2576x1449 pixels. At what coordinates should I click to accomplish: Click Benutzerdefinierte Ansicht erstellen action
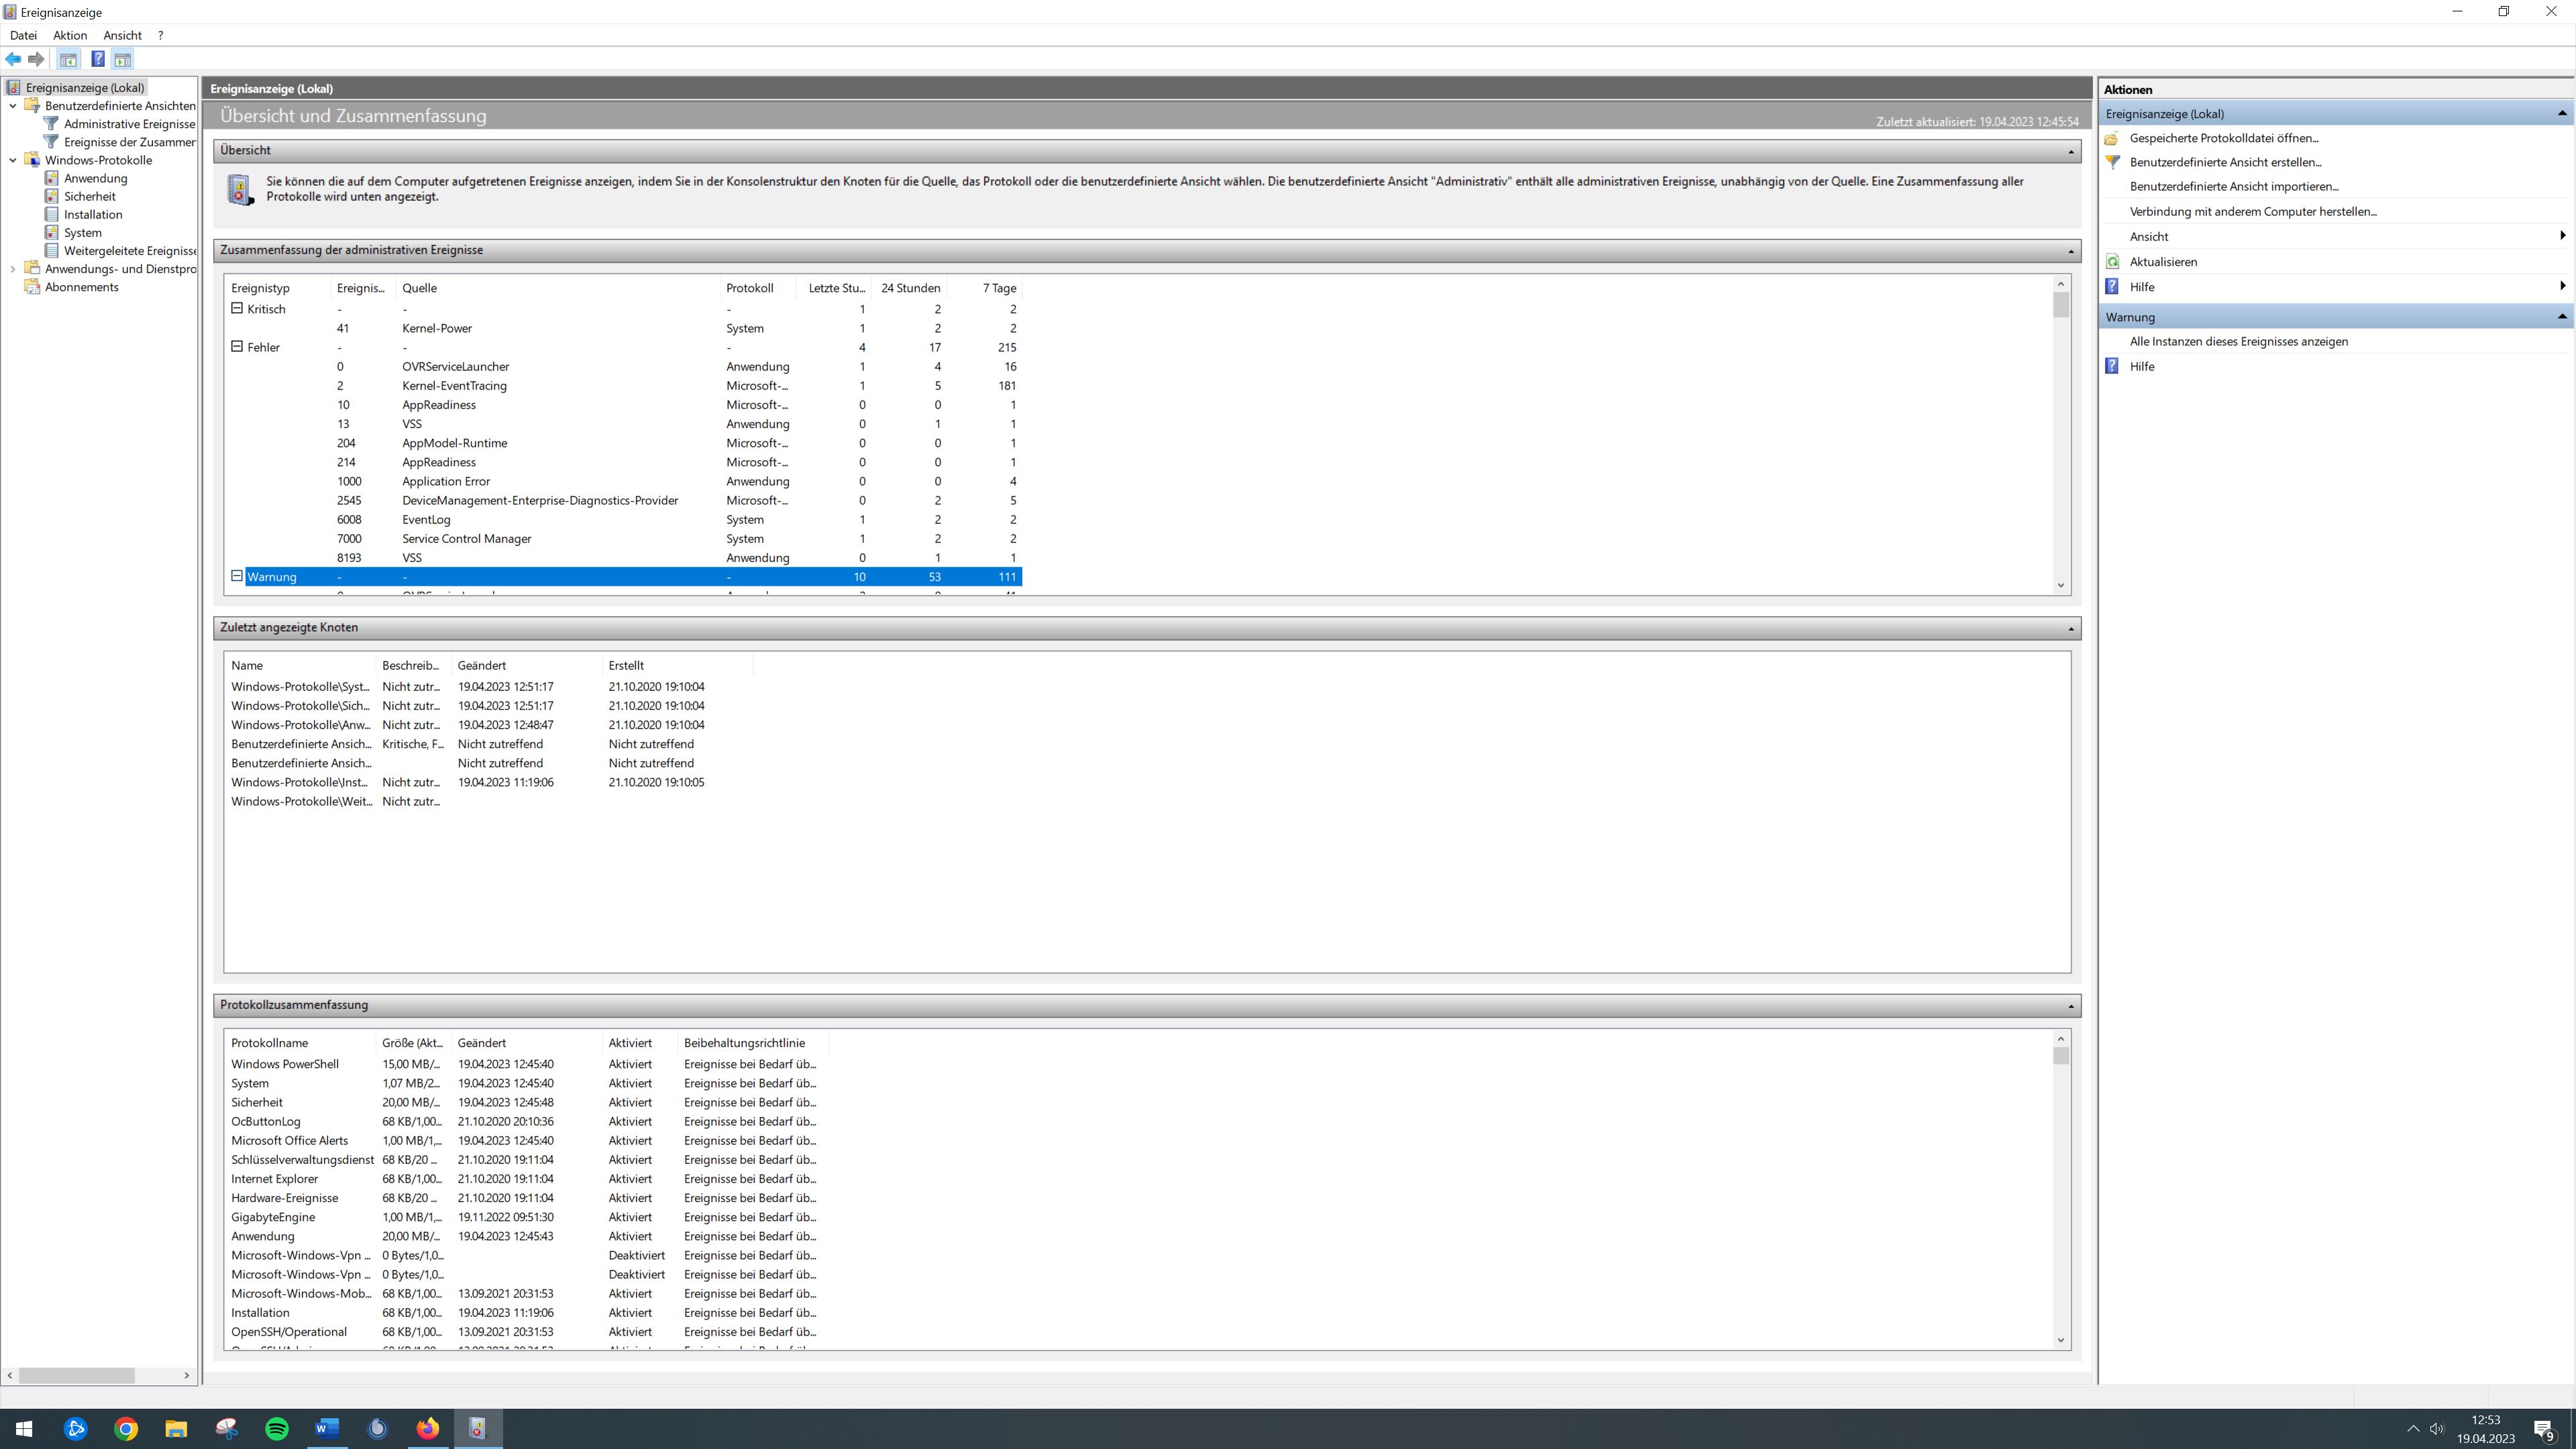click(x=2225, y=162)
